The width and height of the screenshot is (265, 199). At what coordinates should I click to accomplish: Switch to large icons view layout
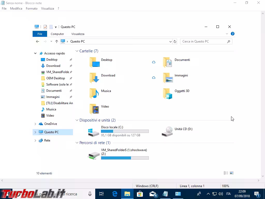pyautogui.click(x=232, y=173)
